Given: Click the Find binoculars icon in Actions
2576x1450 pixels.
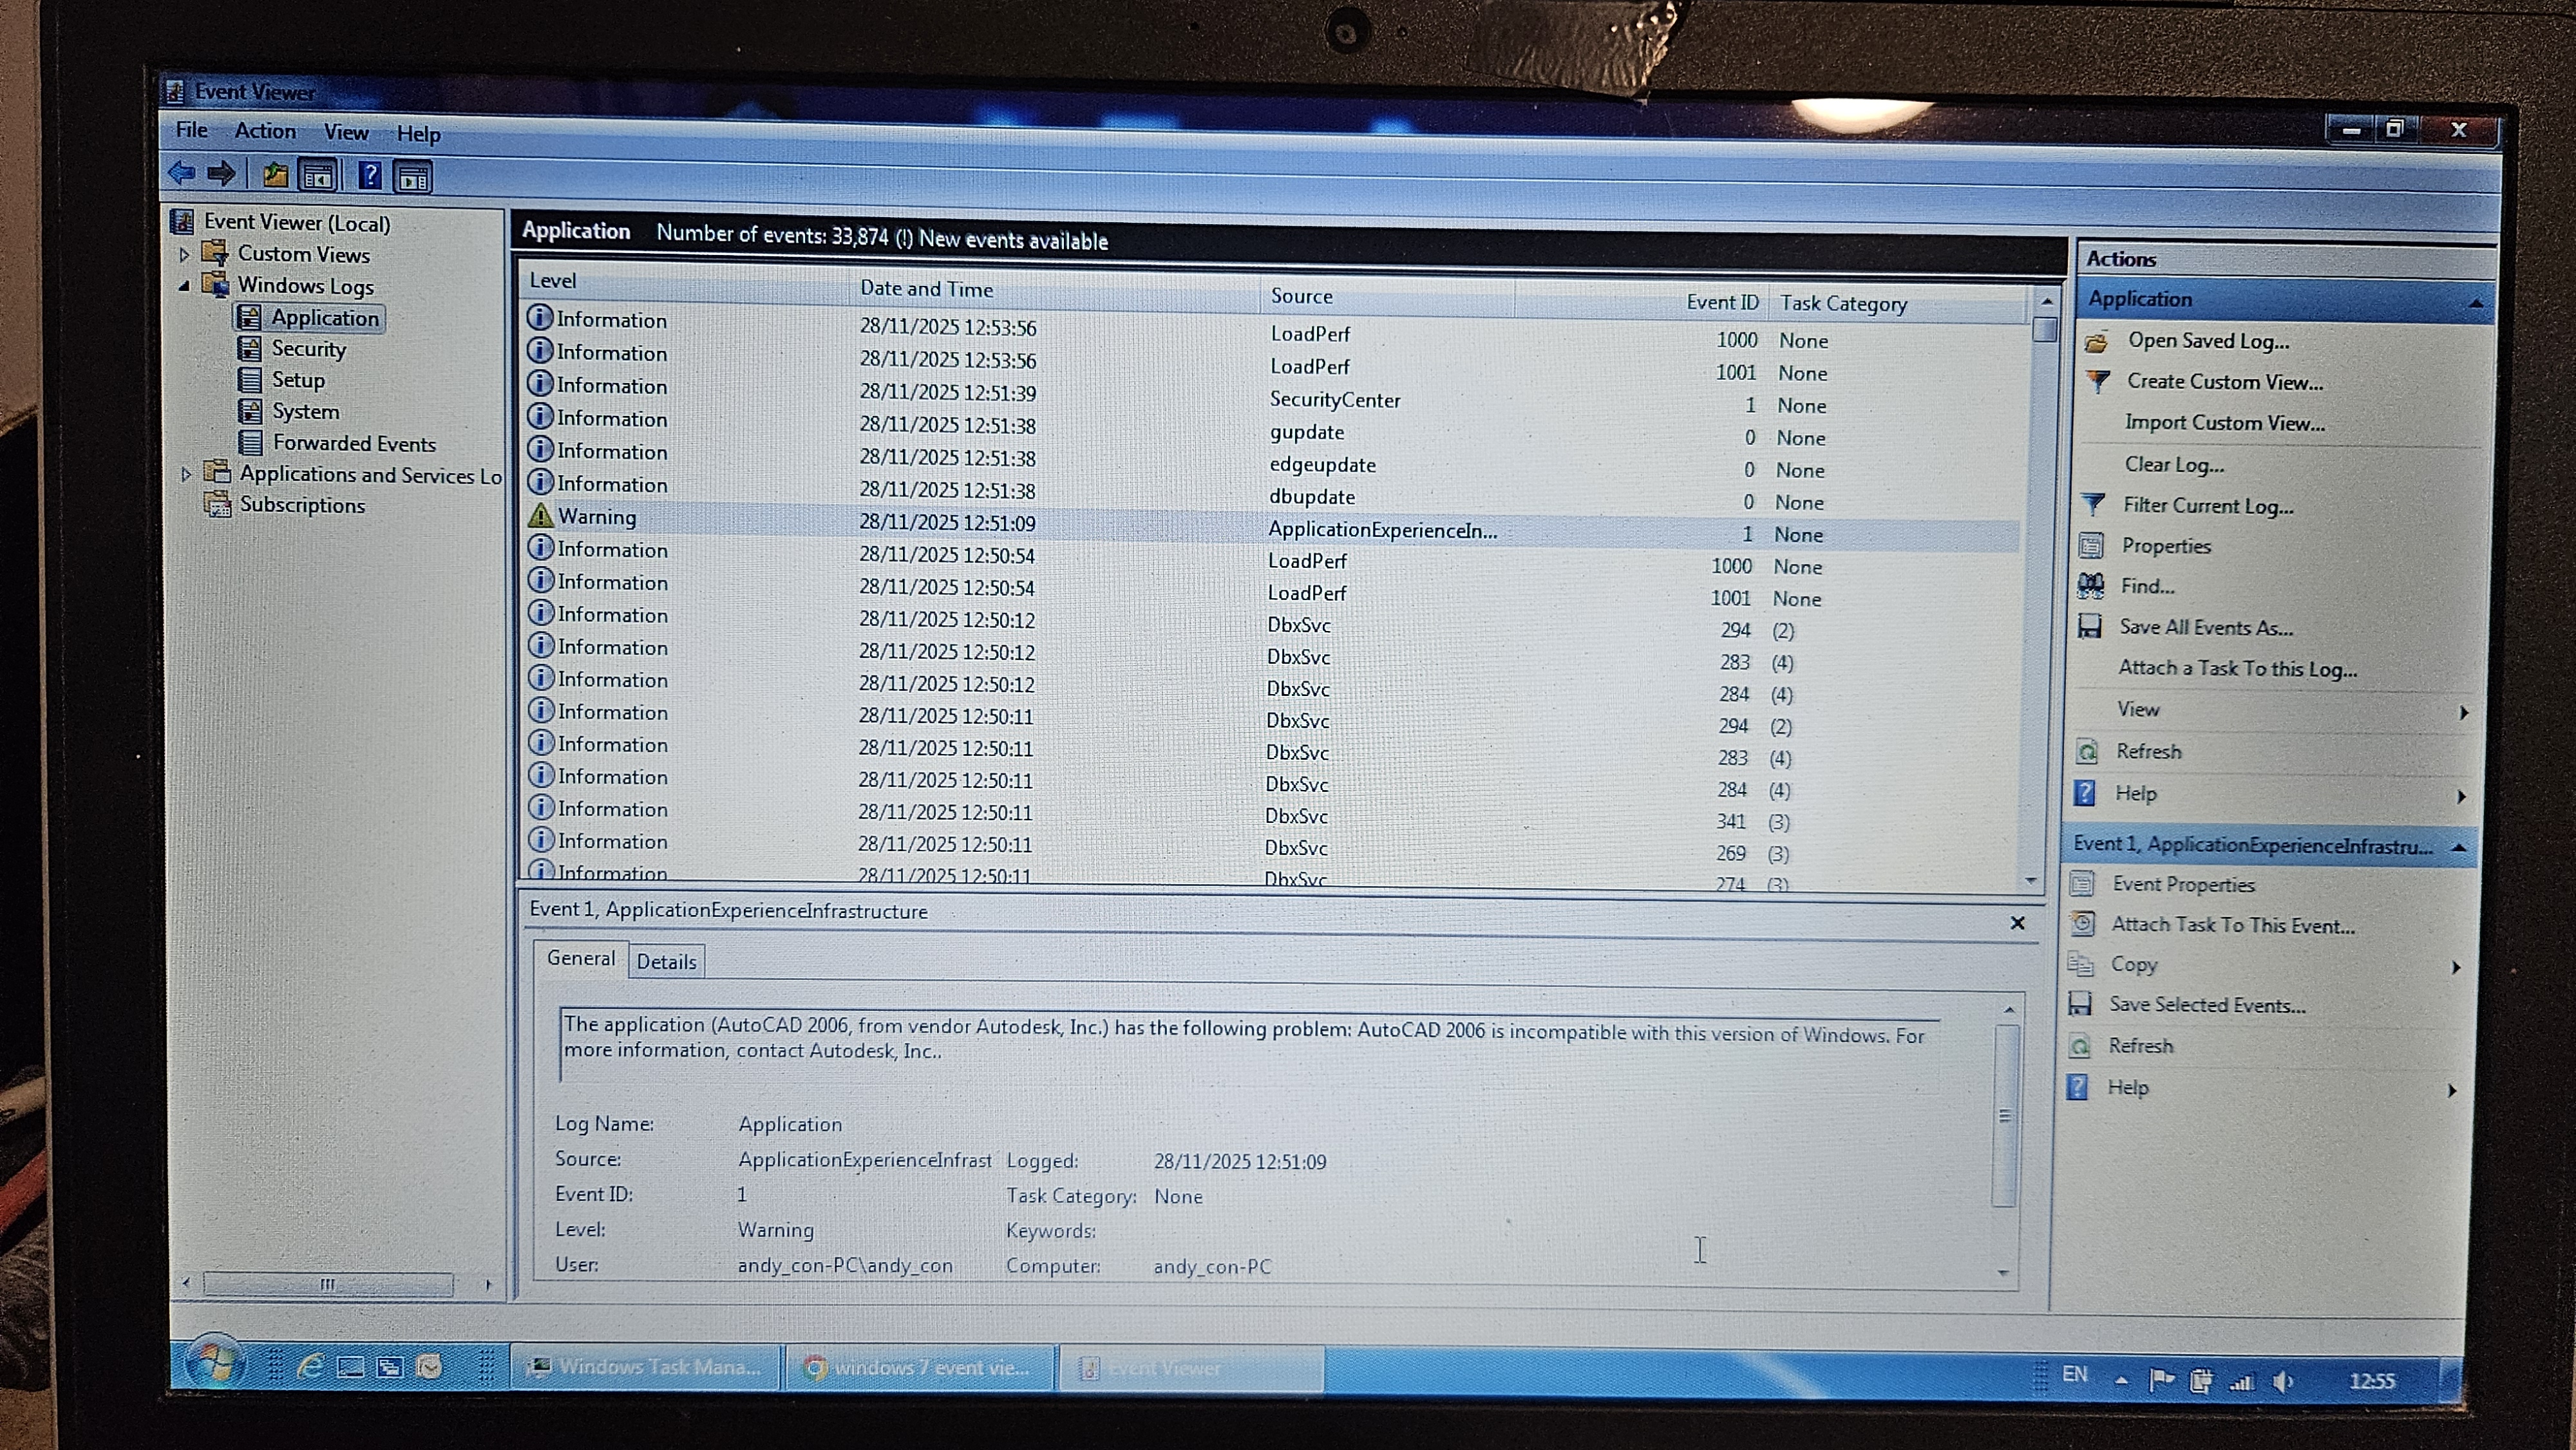Looking at the screenshot, I should point(2091,586).
